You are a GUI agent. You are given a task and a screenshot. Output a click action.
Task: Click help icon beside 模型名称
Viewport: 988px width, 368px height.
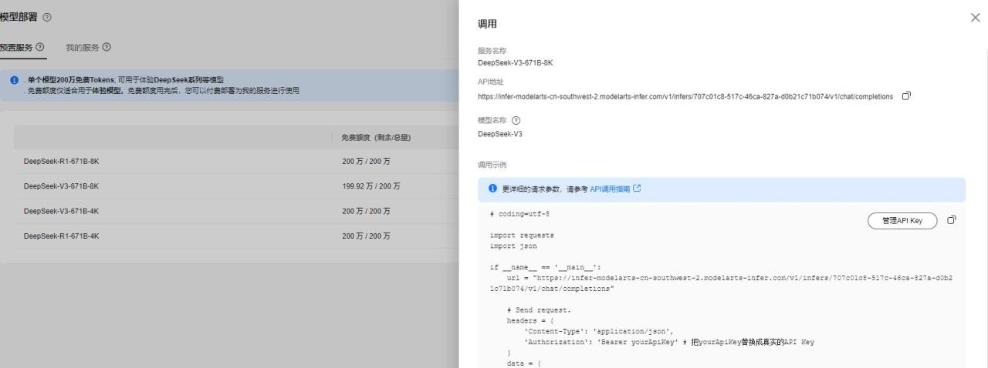click(516, 121)
